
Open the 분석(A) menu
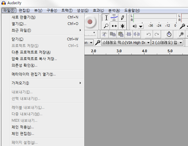tap(114, 10)
